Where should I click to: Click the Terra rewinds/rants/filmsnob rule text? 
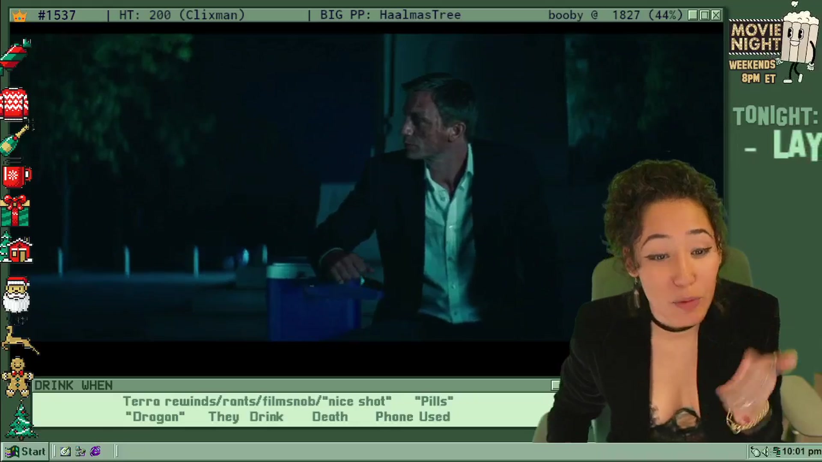coord(257,401)
